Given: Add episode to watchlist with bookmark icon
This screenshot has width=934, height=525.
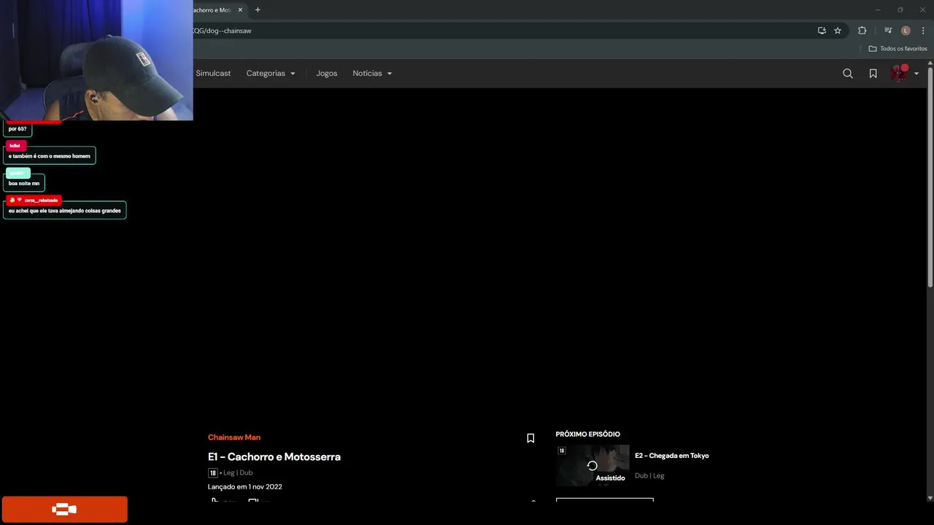Looking at the screenshot, I should coord(530,438).
